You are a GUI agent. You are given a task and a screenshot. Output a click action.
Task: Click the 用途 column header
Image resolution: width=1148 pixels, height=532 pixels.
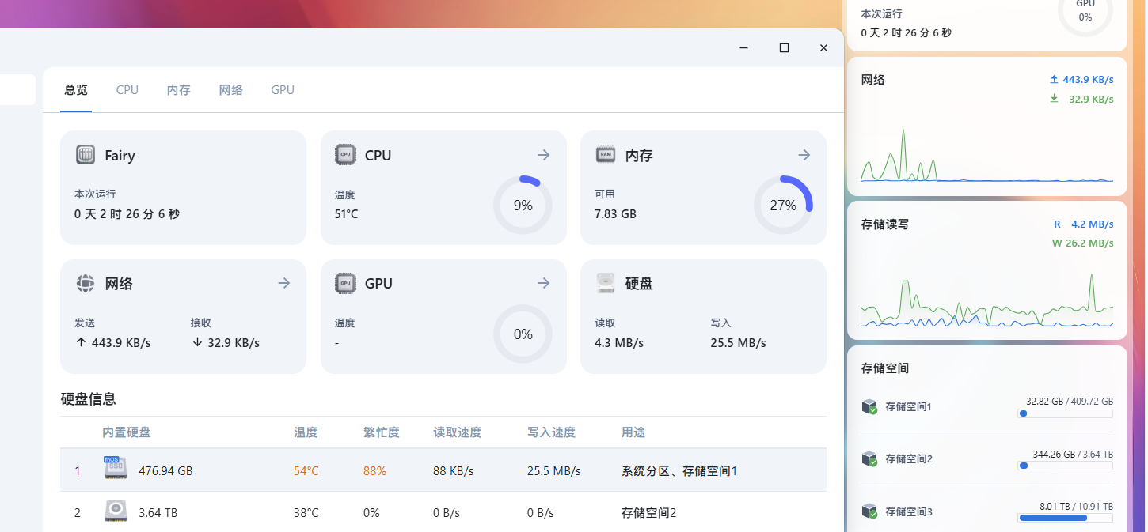633,432
